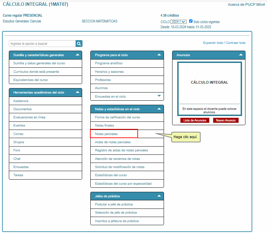
Task: Open the Foro option
Action: (x=45, y=150)
